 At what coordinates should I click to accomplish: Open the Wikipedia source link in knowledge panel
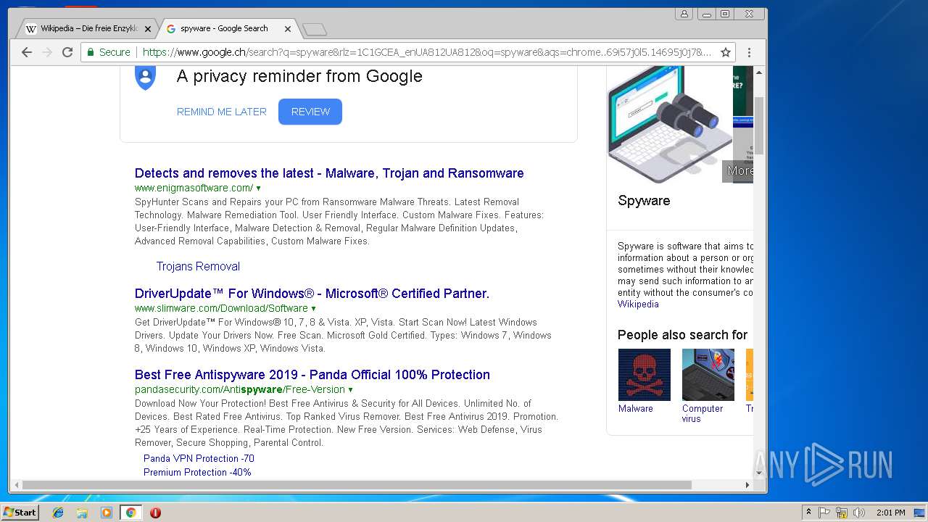[638, 304]
